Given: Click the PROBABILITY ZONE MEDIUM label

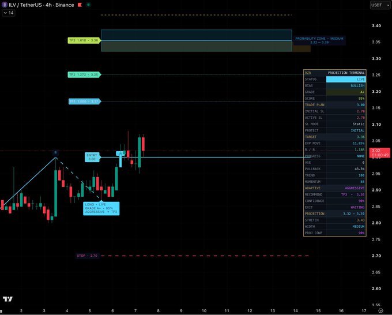Looking at the screenshot, I should [x=319, y=40].
